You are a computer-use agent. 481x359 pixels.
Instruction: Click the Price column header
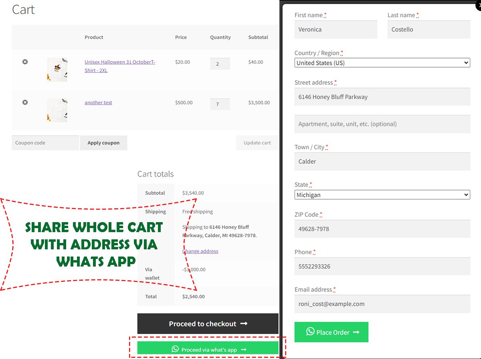[x=181, y=37]
